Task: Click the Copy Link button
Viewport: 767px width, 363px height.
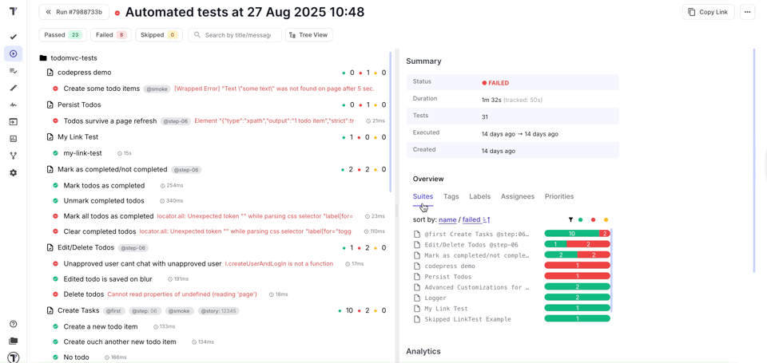Action: pyautogui.click(x=708, y=12)
